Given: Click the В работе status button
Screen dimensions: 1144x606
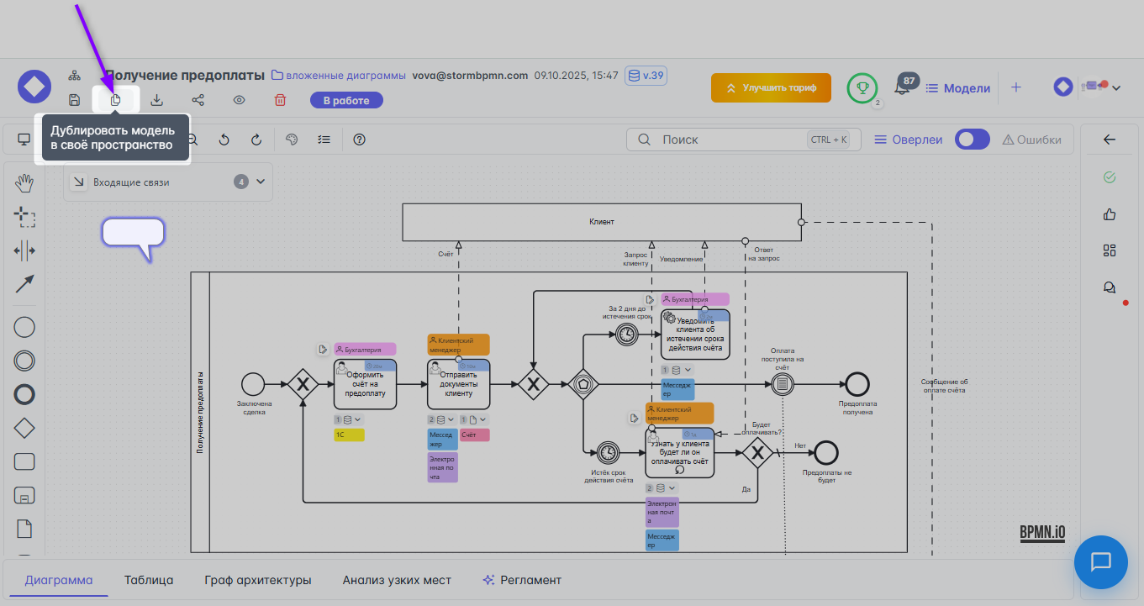Looking at the screenshot, I should tap(346, 100).
